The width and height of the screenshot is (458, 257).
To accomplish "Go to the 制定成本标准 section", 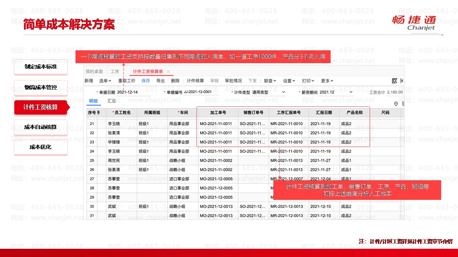I will tap(41, 67).
